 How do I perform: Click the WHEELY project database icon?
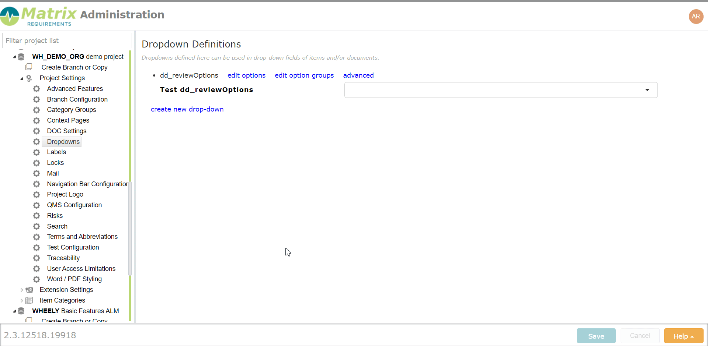[21, 311]
